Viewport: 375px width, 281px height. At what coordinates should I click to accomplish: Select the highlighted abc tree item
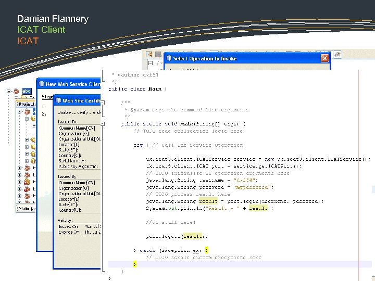(x=27, y=91)
